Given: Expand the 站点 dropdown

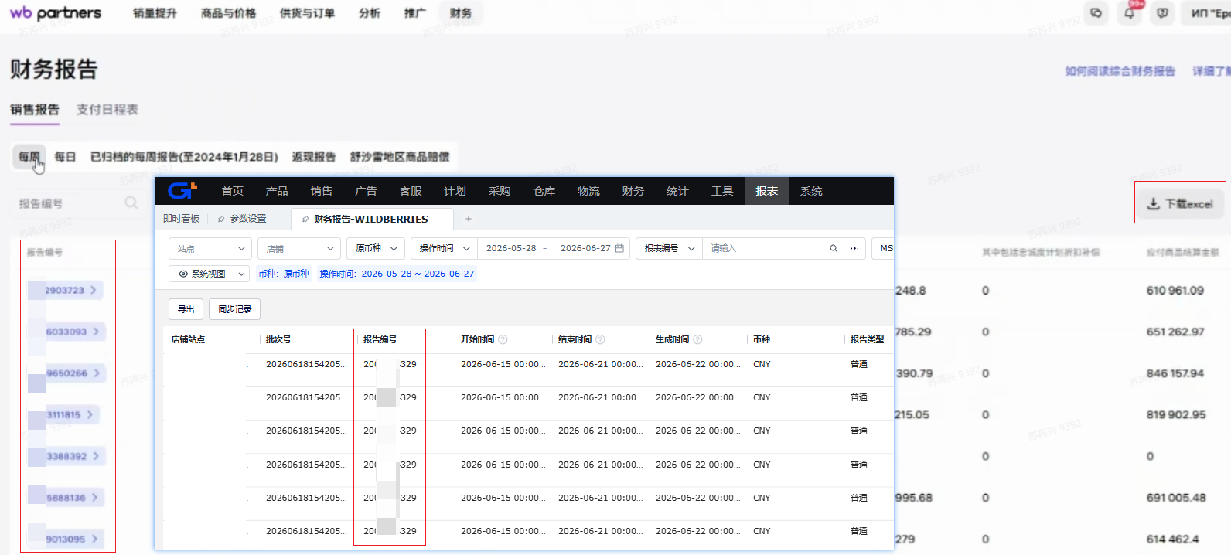Looking at the screenshot, I should (210, 248).
